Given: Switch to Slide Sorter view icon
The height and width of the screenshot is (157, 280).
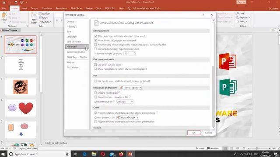Looking at the screenshot, I should click(231, 148).
